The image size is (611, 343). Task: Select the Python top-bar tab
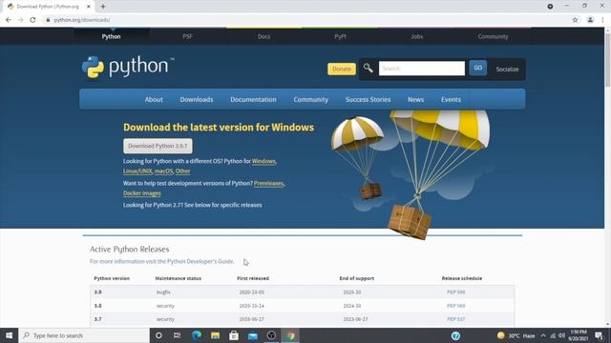click(x=111, y=36)
